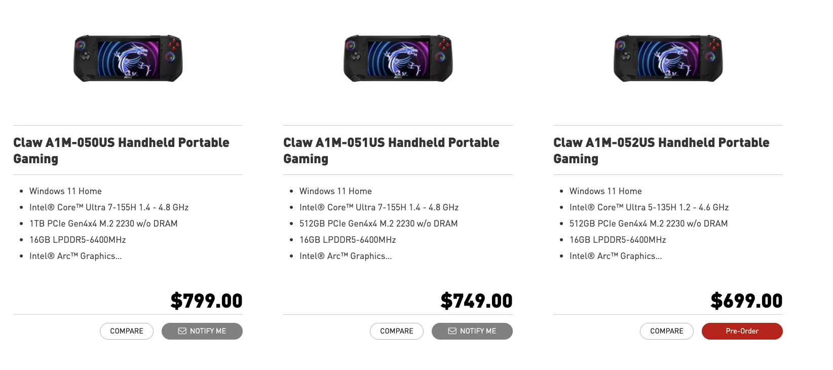Viewport: 833px width, 370px height.
Task: Compare the Claw A1M-051US model
Action: [x=397, y=331]
